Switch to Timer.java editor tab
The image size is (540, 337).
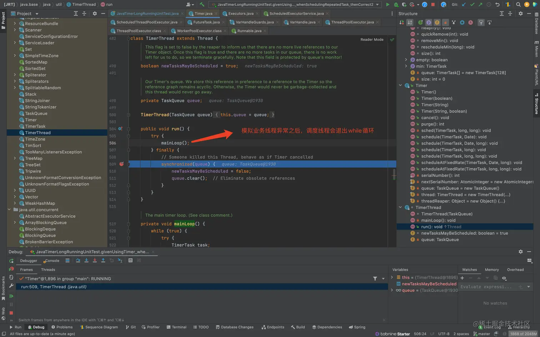pyautogui.click(x=203, y=14)
